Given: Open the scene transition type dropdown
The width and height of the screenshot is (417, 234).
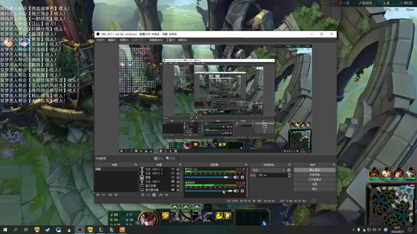Looking at the screenshot, I should tap(268, 170).
